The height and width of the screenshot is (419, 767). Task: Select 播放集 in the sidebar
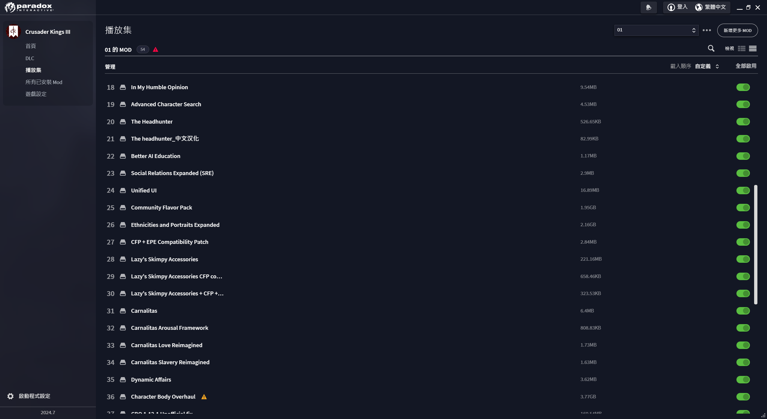coord(33,70)
